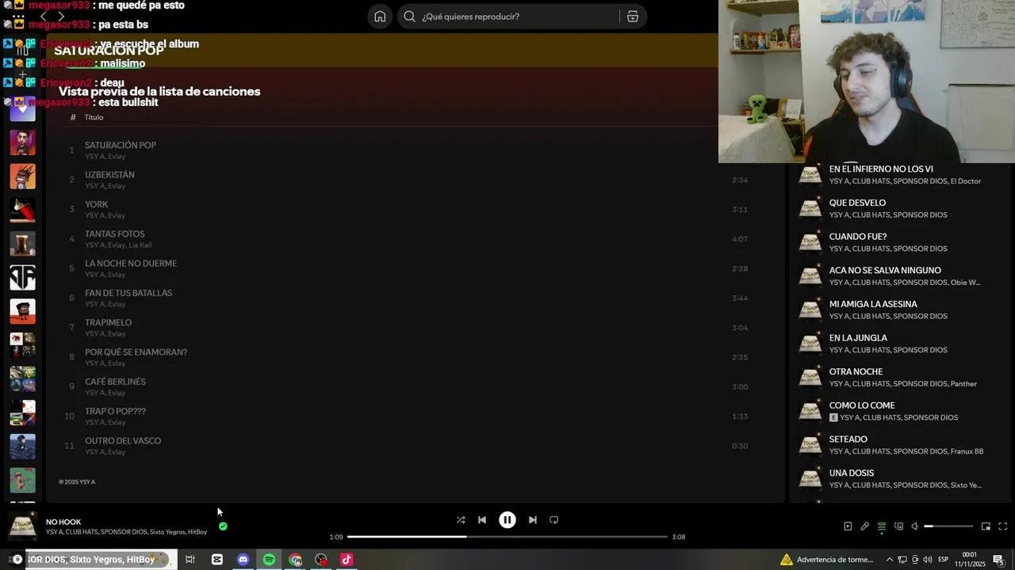Click the QUE DESVELO queue cover thumbnail
Viewport: 1015px width, 570px height.
[x=810, y=208]
